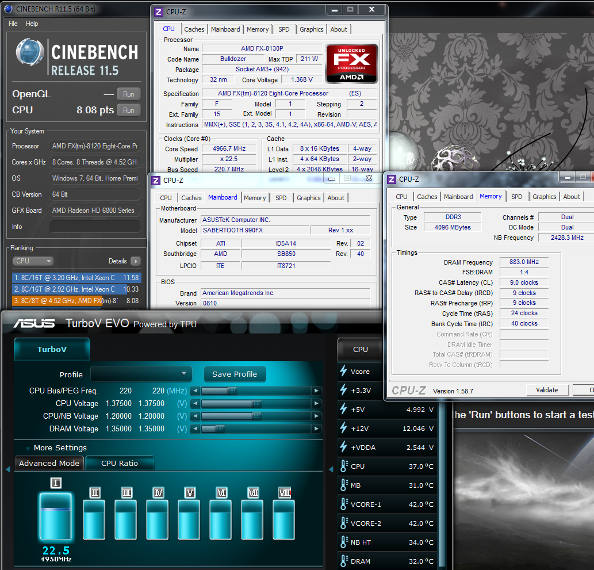
Task: Expand ranking Details arrow in Cinebench
Action: coord(135,261)
